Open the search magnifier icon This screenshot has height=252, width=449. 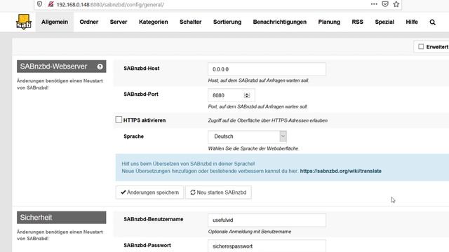(432, 22)
